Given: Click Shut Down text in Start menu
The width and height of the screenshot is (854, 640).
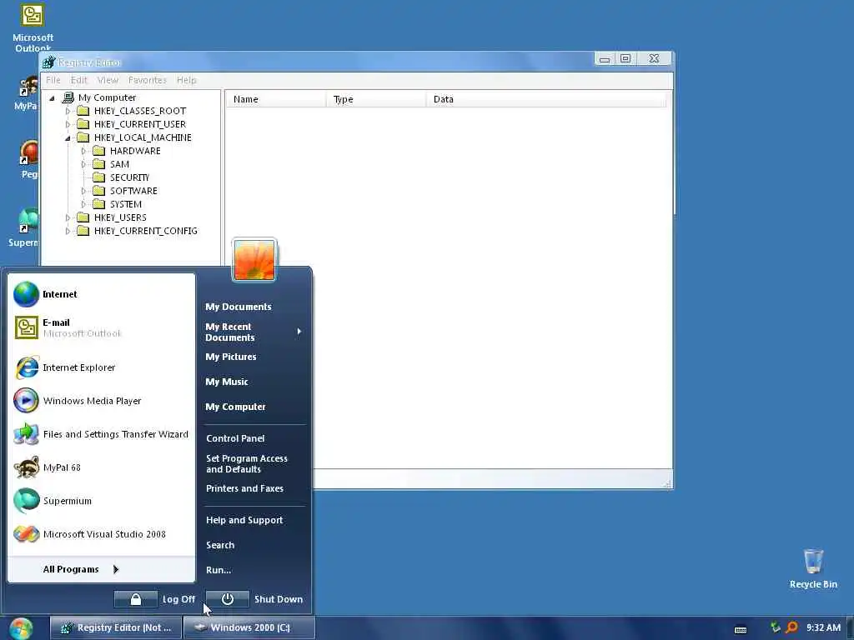Looking at the screenshot, I should [279, 599].
